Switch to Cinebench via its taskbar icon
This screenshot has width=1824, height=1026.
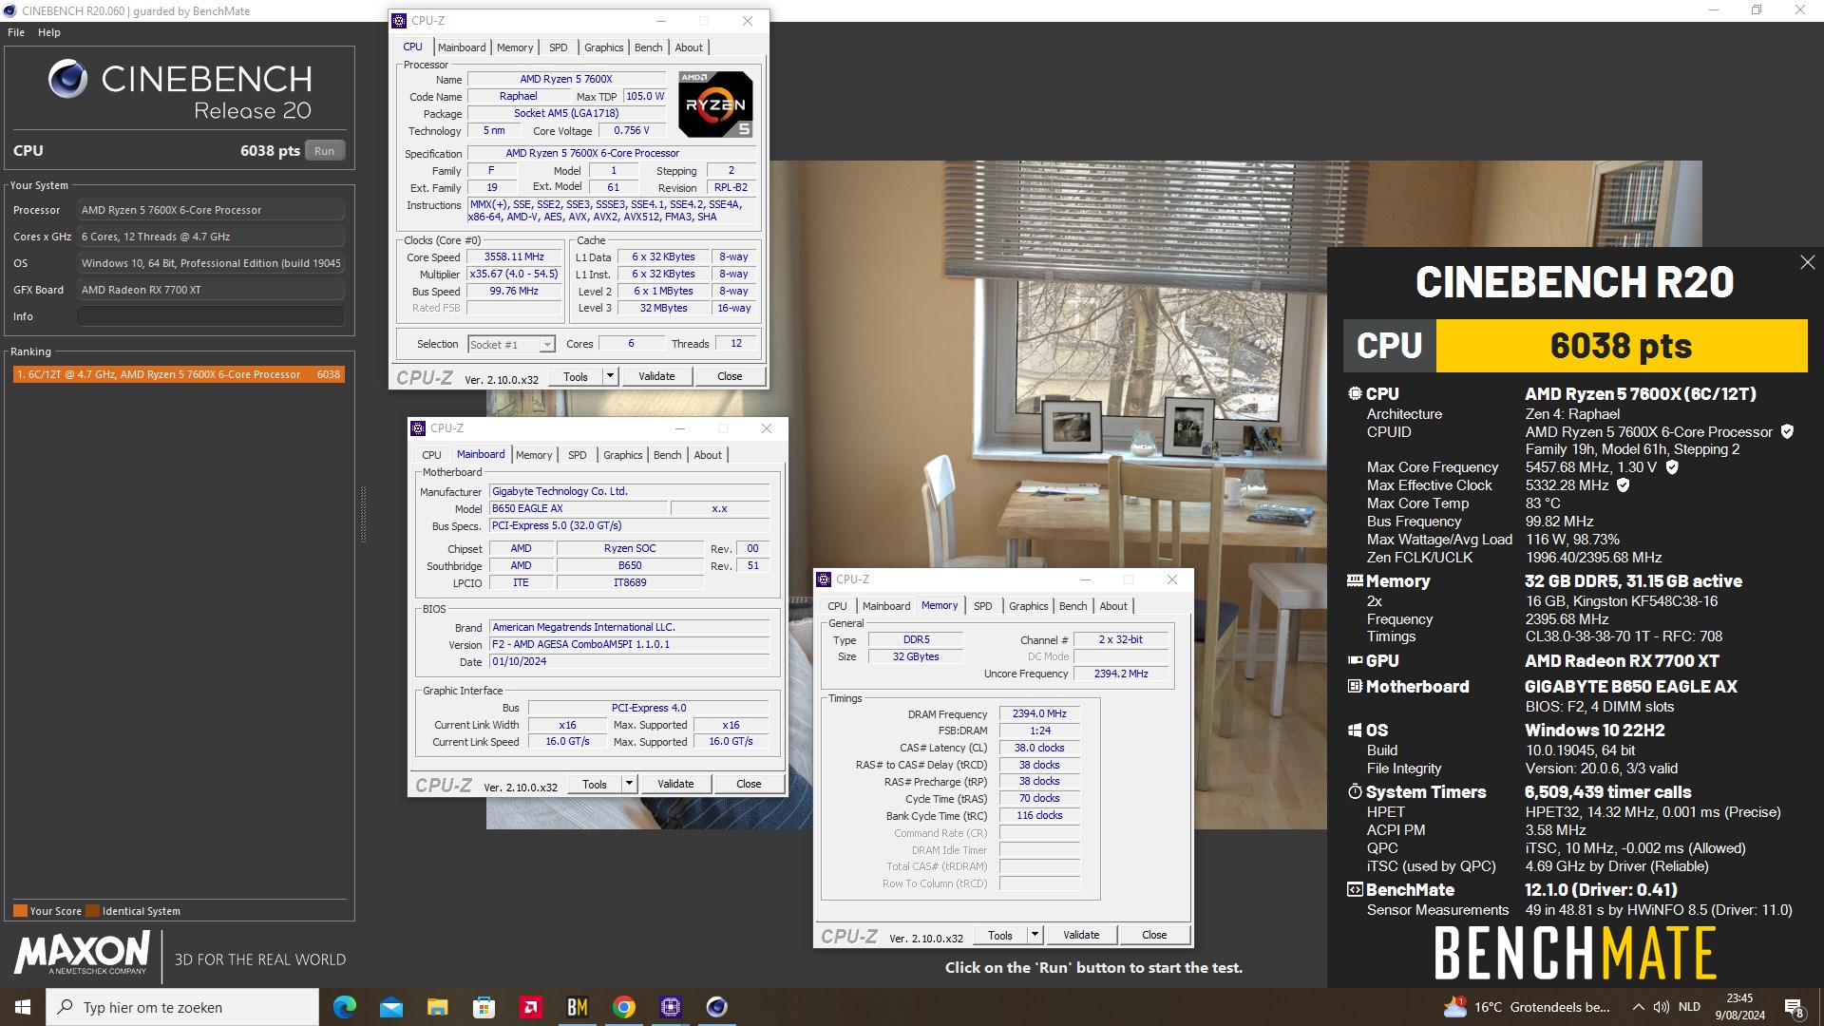(x=717, y=1007)
